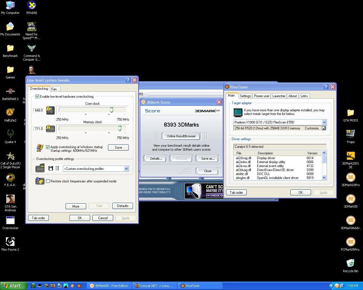Enable Restore clock frequencies after suspended mode
This screenshot has height=290, width=363.
tap(48, 181)
